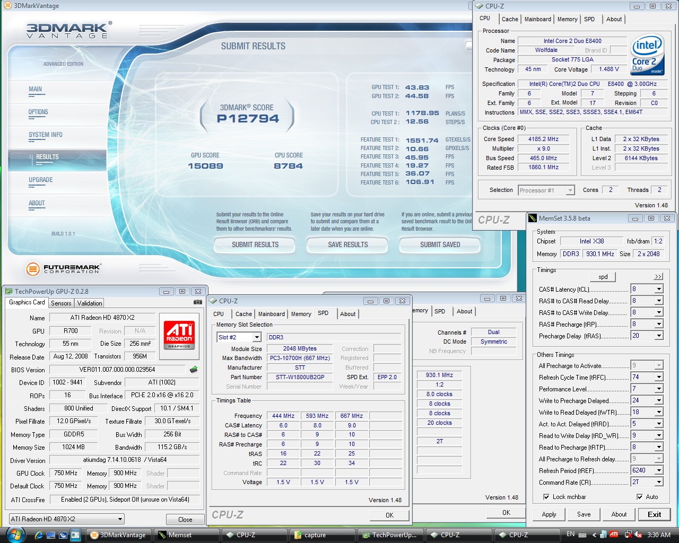Click the Intel Core 2 Duo logo in CPU-Z

[648, 55]
